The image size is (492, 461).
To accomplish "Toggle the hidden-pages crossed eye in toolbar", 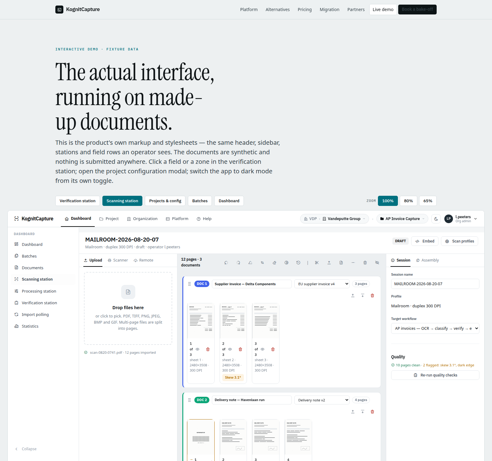I will (377, 263).
